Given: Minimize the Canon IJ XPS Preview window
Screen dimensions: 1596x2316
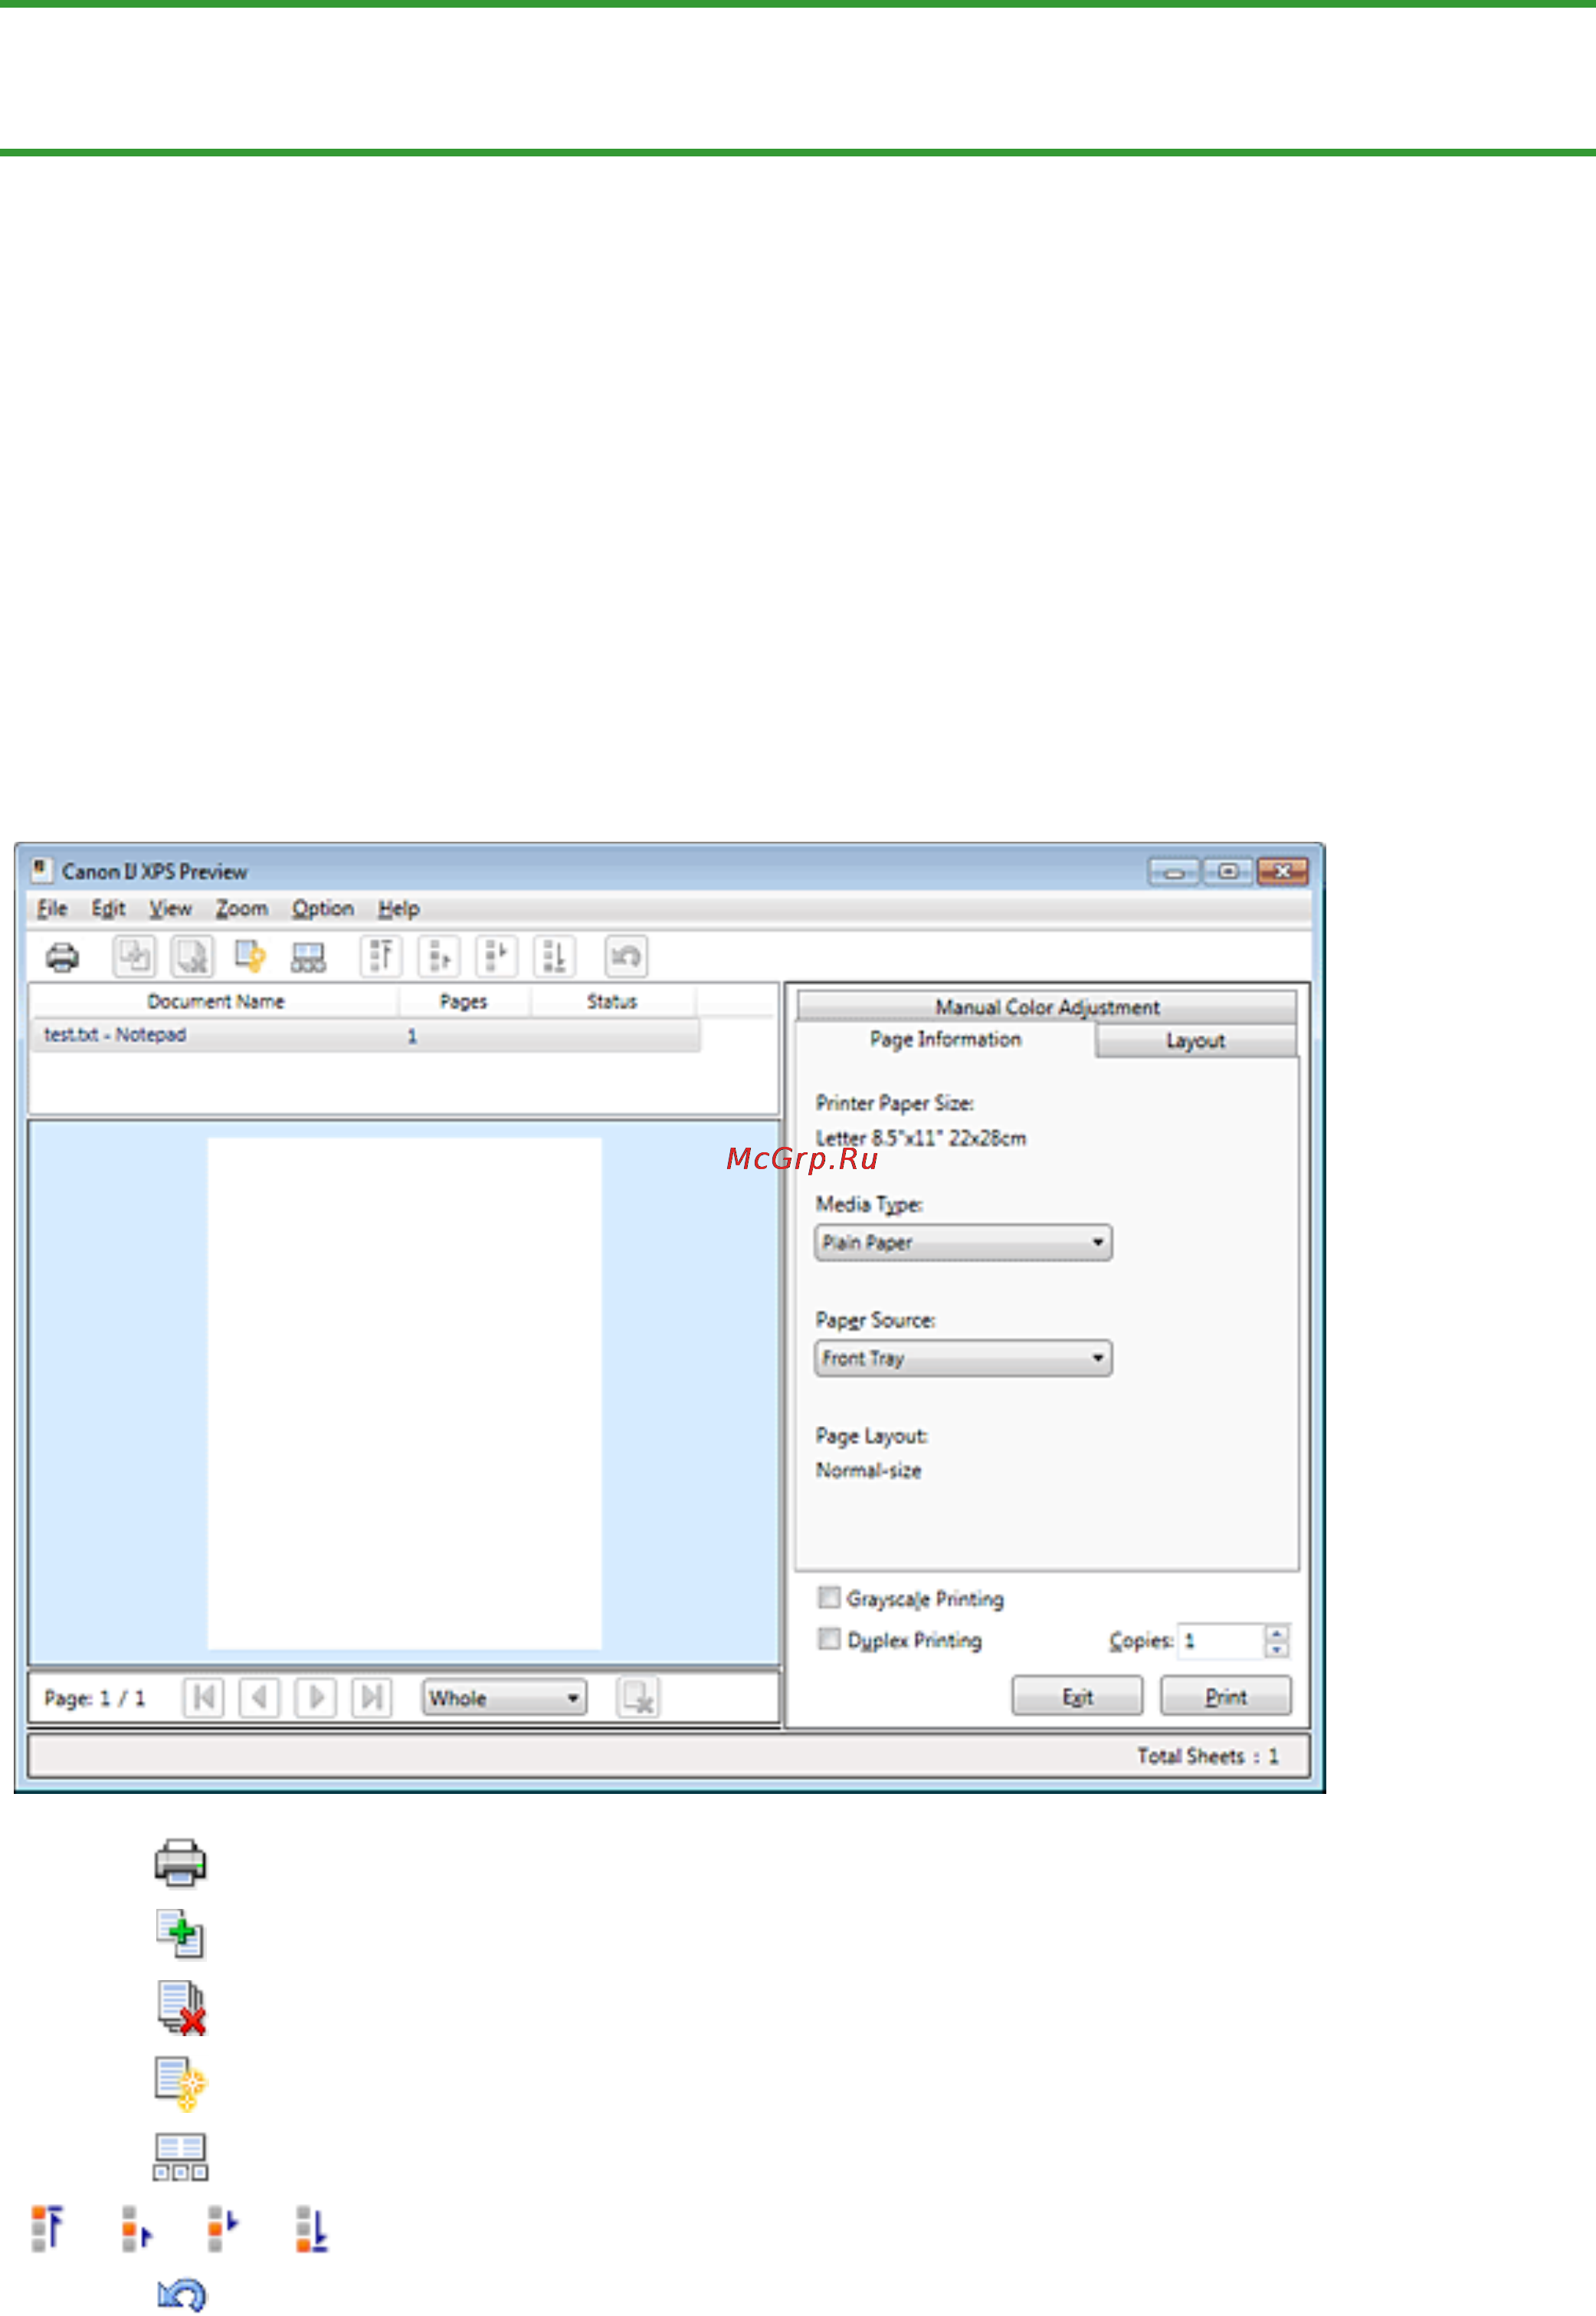Looking at the screenshot, I should (1174, 872).
